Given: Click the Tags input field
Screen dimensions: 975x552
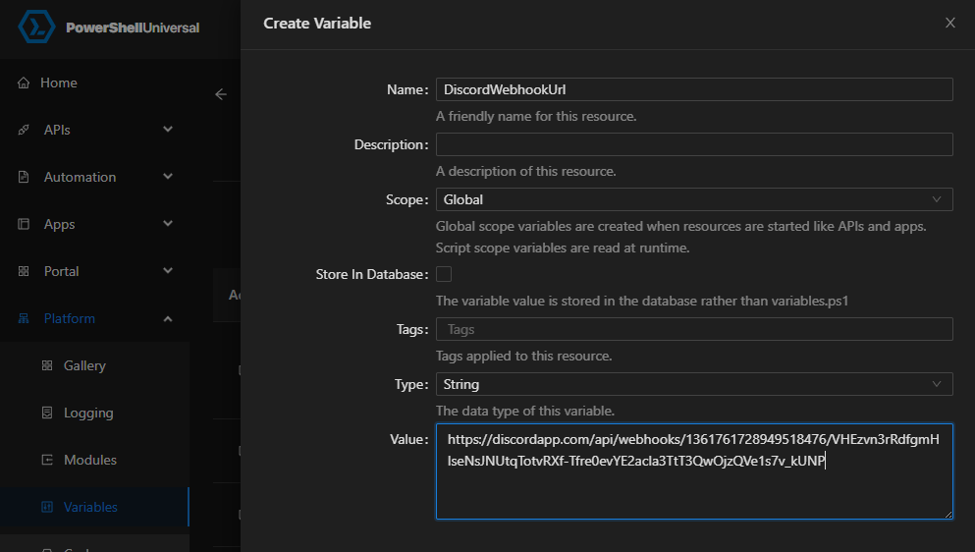Looking at the screenshot, I should pyautogui.click(x=694, y=329).
